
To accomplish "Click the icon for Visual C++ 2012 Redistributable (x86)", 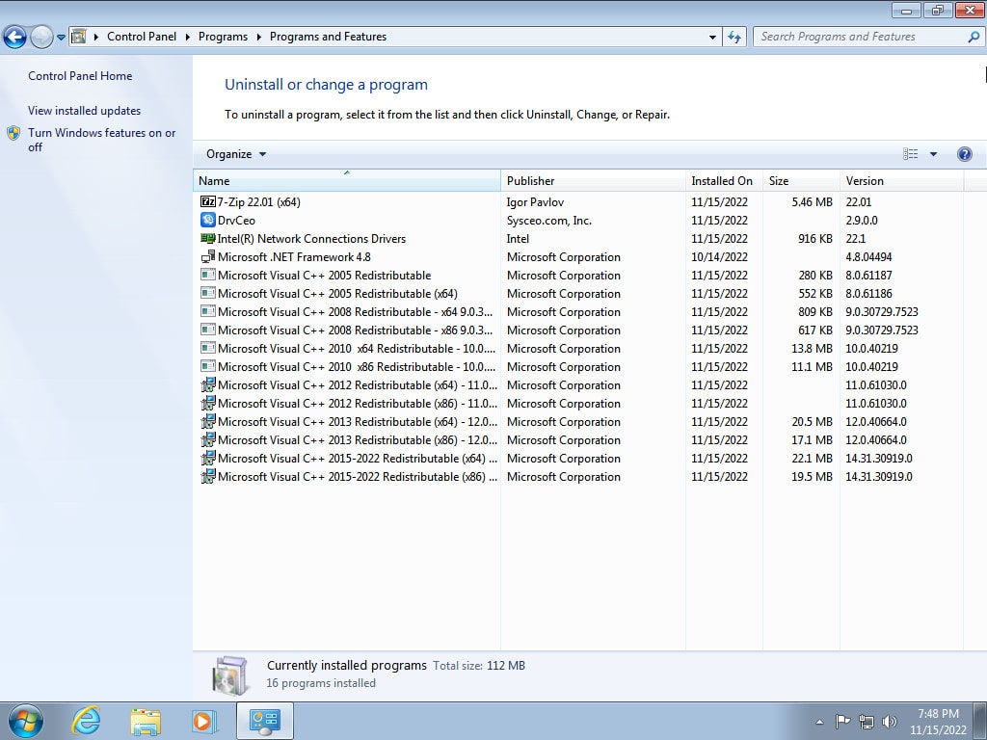I will pyautogui.click(x=208, y=403).
